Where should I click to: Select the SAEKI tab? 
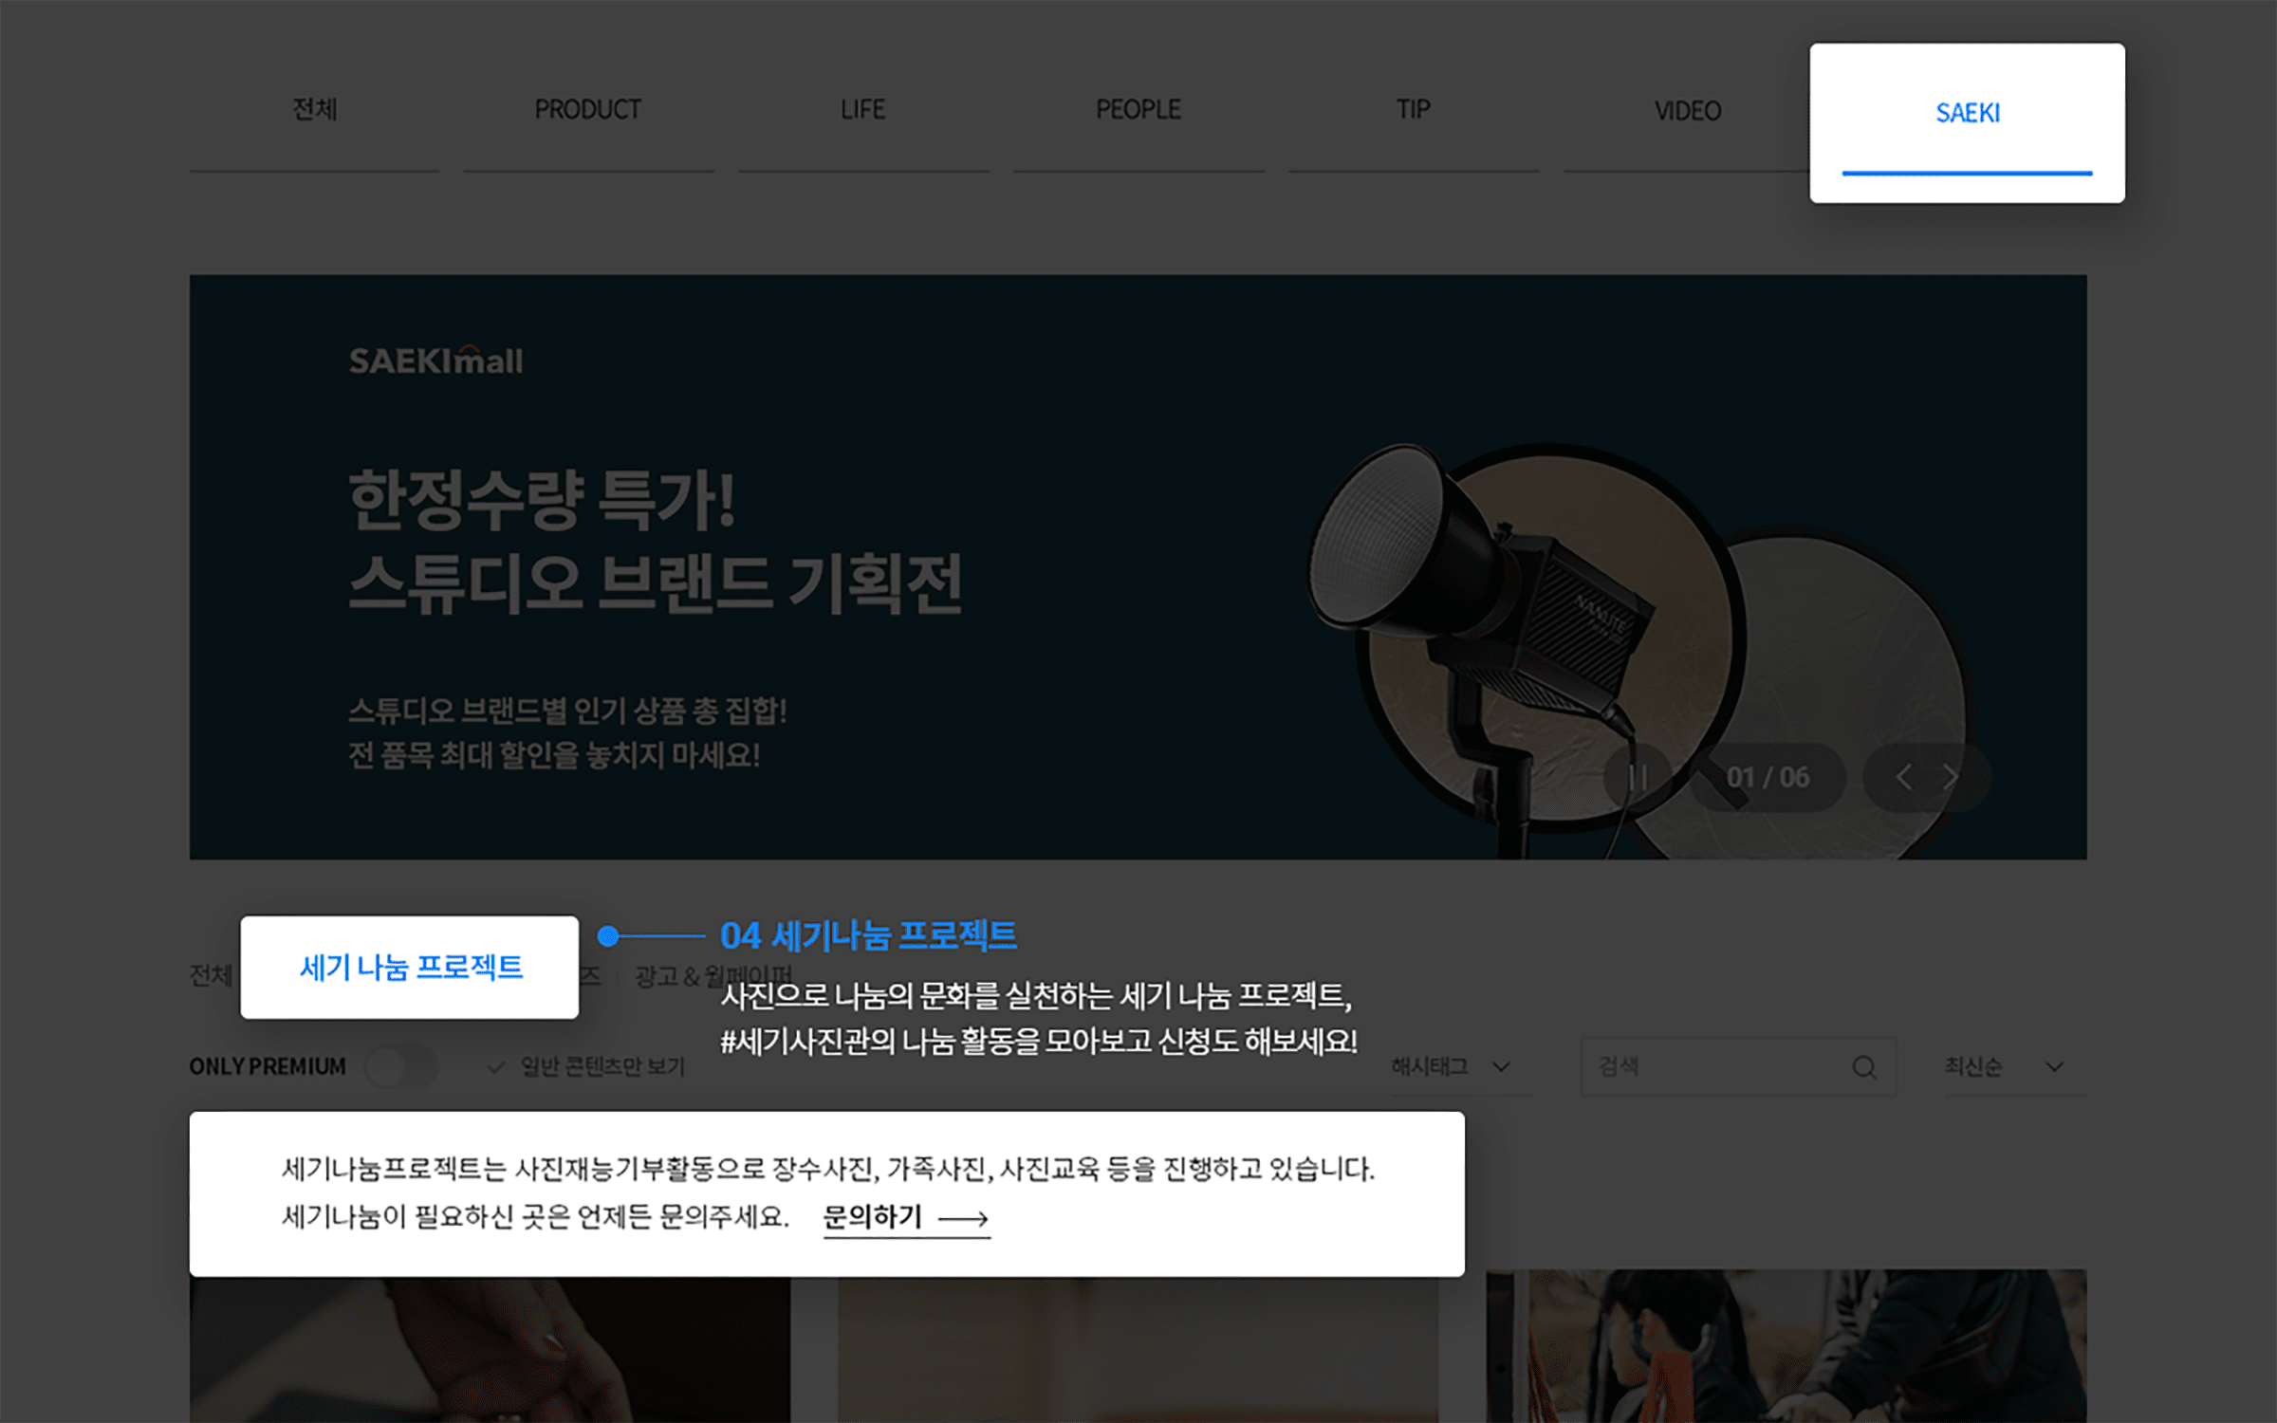coord(1967,114)
